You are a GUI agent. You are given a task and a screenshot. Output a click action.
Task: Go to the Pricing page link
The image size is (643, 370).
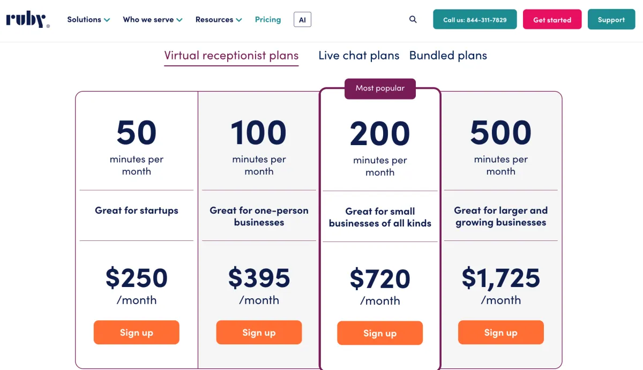[268, 20]
